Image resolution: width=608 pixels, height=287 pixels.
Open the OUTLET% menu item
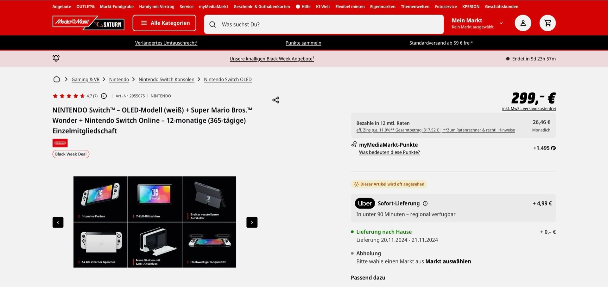pyautogui.click(x=85, y=7)
